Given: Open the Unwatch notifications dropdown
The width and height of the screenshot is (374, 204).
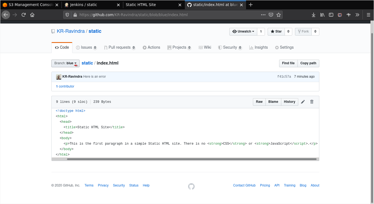Looking at the screenshot, I should pos(243,31).
